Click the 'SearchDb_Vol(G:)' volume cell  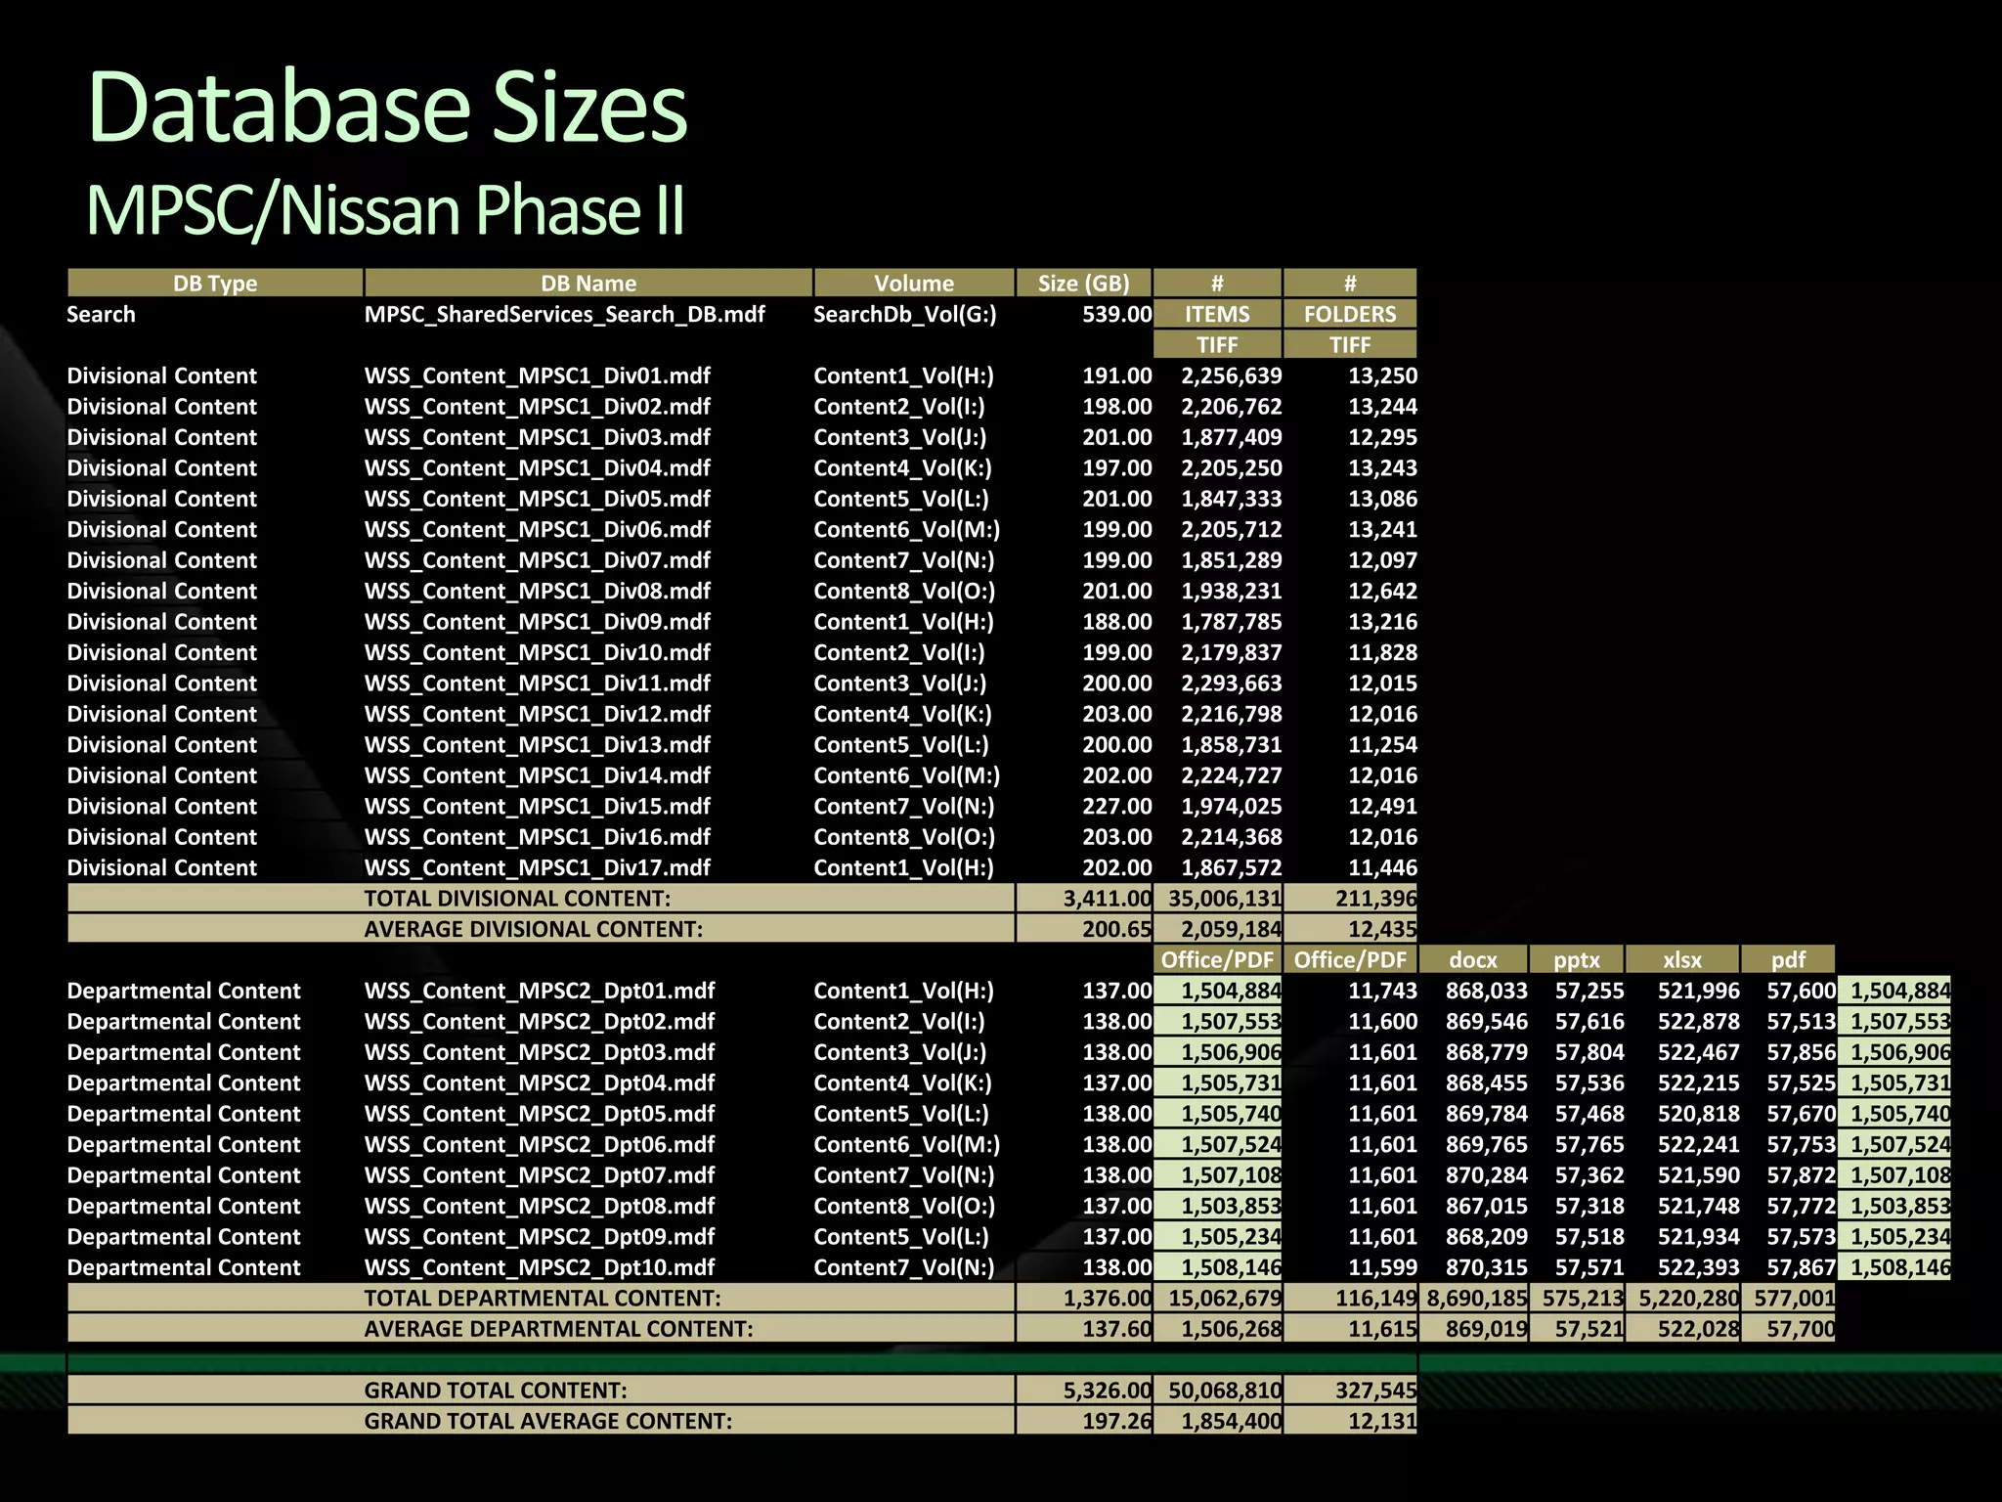[x=905, y=314]
